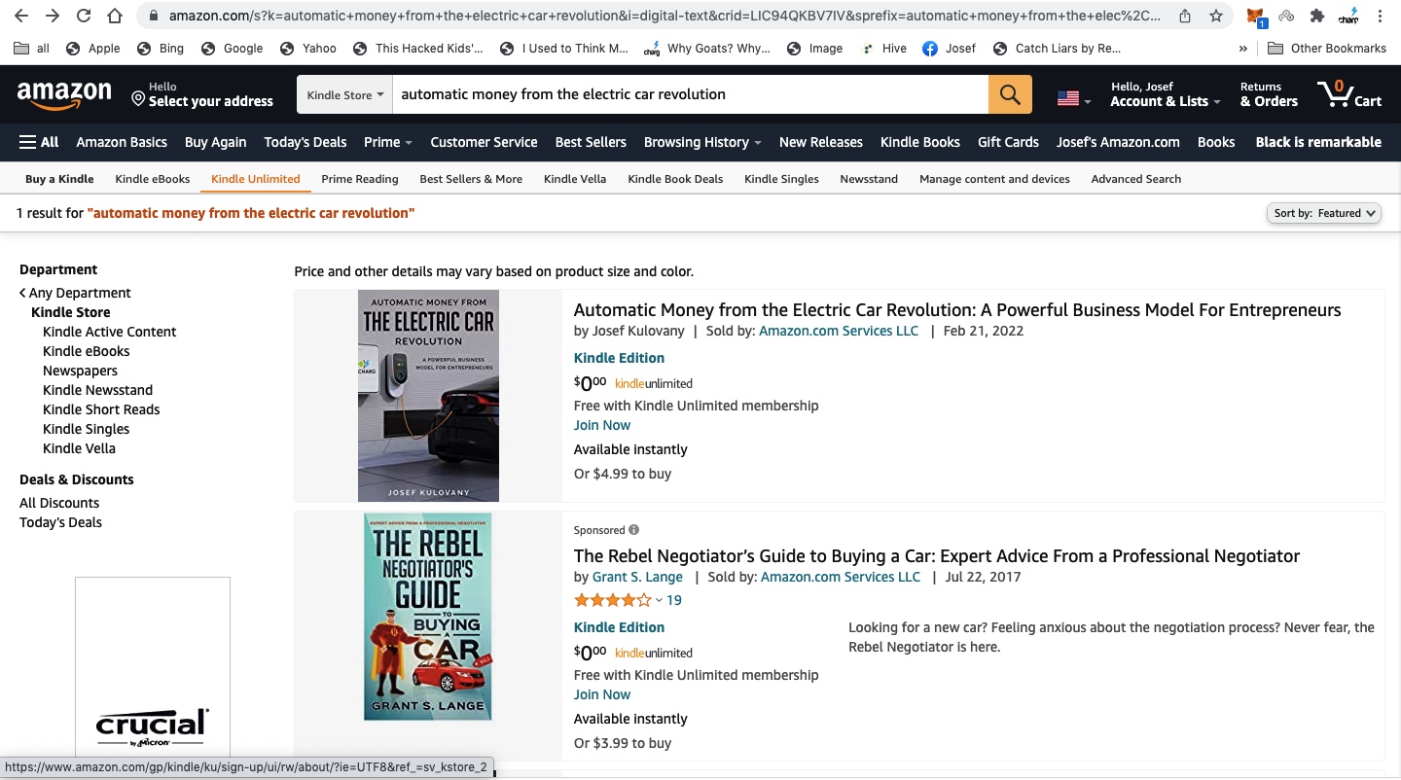The width and height of the screenshot is (1401, 780).
Task: Expand the US flag language selector
Action: 1074,98
